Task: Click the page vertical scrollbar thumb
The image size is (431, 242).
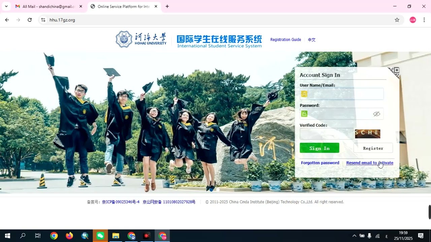Action: [x=429, y=212]
